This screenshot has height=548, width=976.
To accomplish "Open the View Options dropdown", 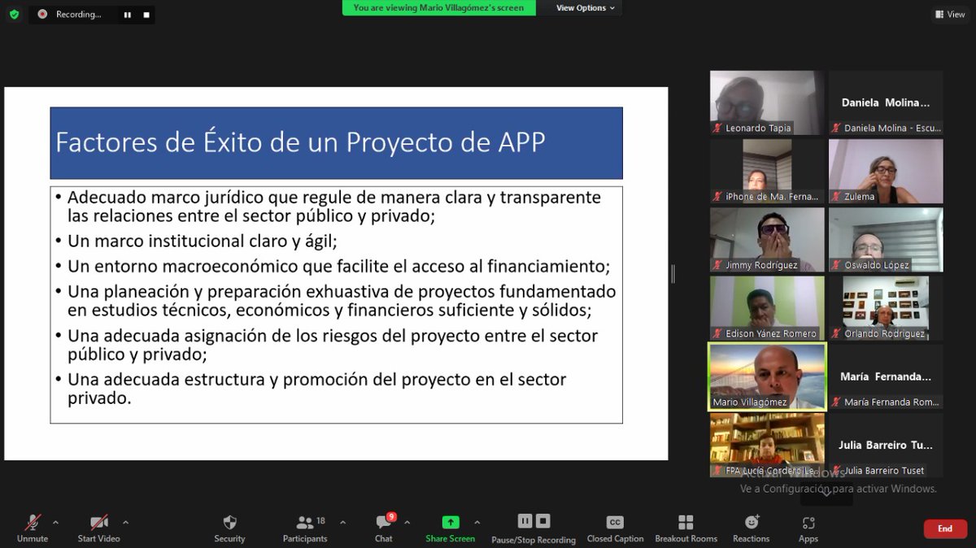I will tap(586, 8).
